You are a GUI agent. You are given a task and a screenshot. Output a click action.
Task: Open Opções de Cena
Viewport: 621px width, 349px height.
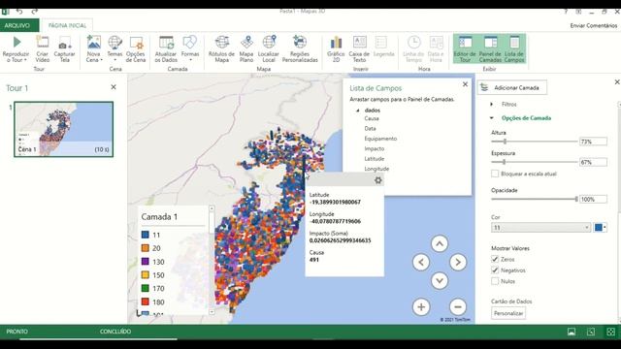coord(136,49)
